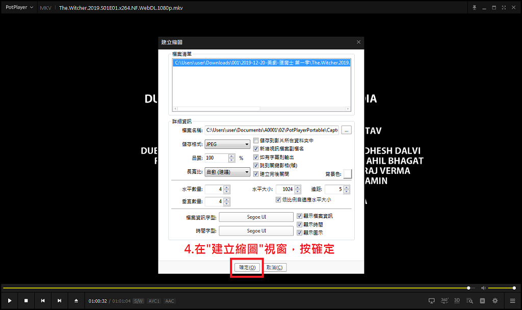This screenshot has width=522, height=310.
Task: Uncheck 建立完後關閉 checkbox
Action: click(x=256, y=174)
